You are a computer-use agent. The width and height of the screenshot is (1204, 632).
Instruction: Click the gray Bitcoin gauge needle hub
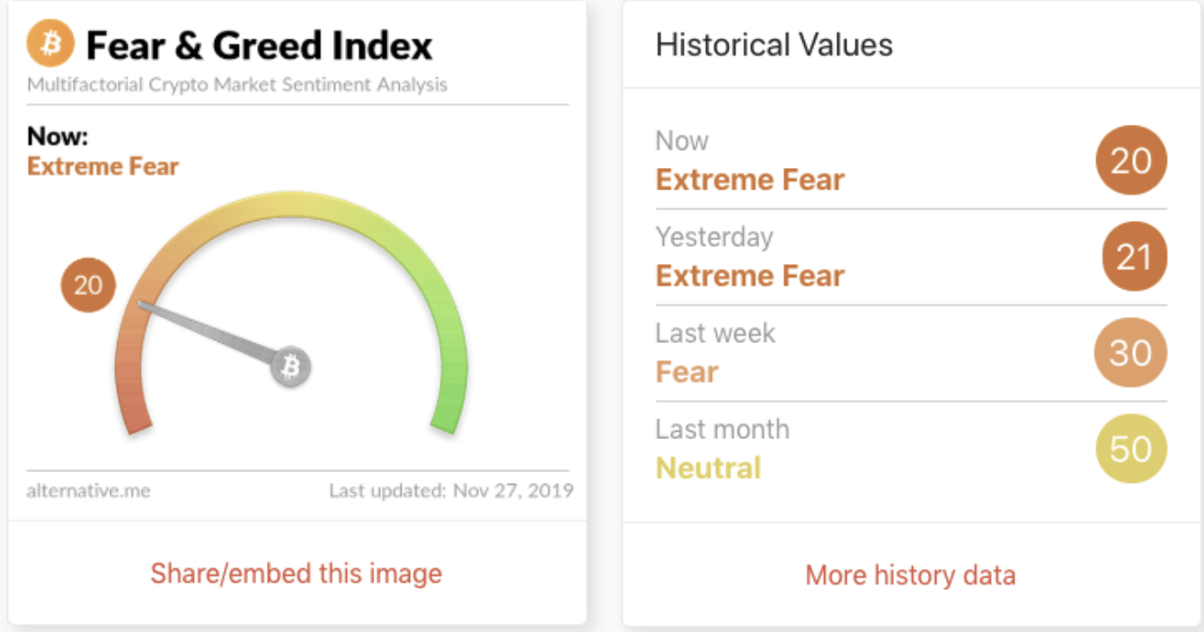(x=291, y=366)
